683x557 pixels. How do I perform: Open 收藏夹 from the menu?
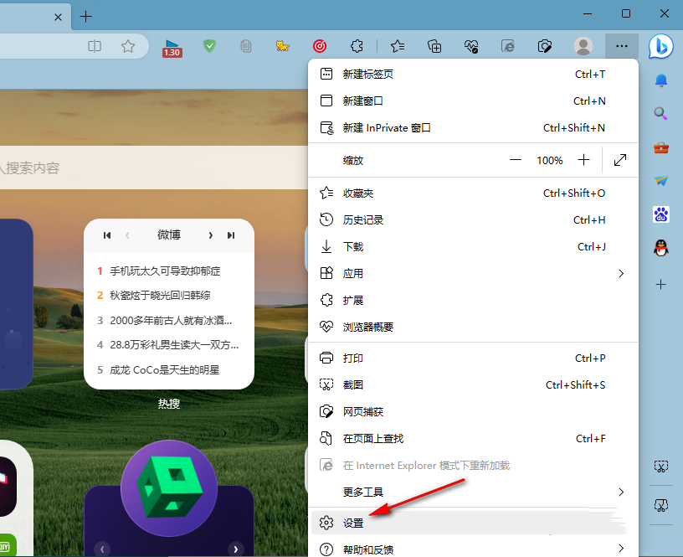[473, 193]
